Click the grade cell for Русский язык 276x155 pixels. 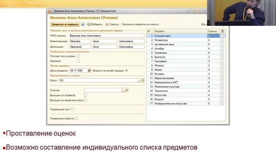coord(213,36)
